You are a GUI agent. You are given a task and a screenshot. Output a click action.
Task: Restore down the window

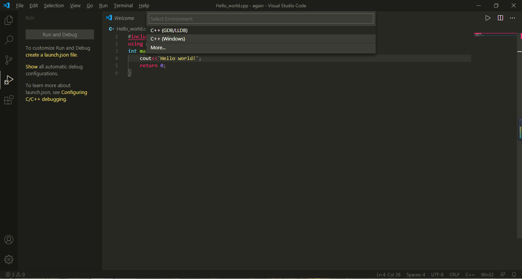tap(496, 5)
